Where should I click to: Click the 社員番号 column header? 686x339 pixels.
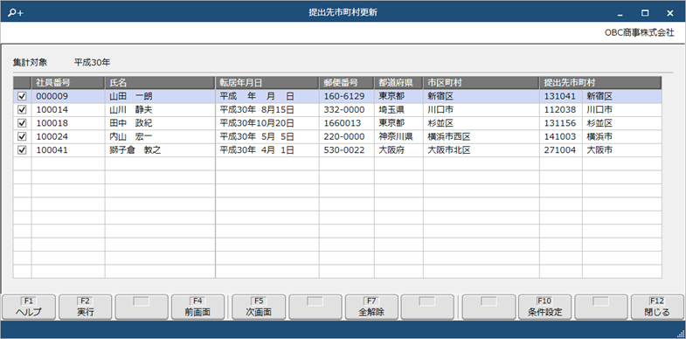coord(68,83)
